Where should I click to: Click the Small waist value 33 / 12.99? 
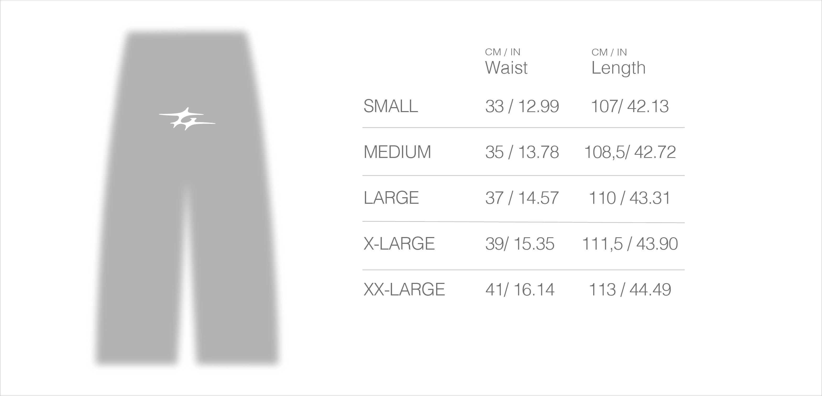[x=522, y=106]
